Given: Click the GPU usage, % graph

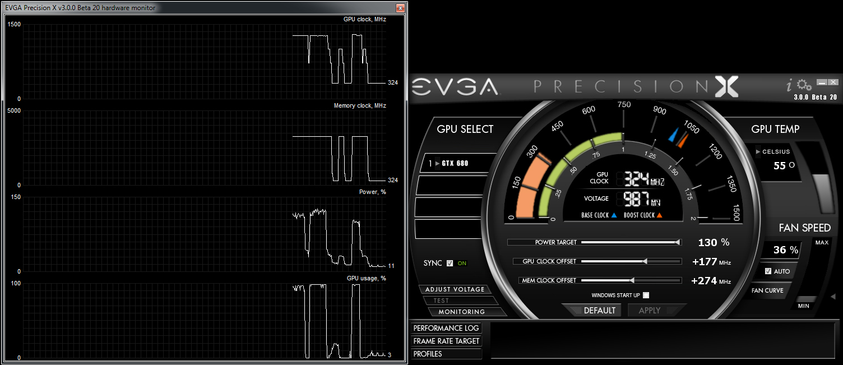Looking at the screenshot, I should pos(205,321).
